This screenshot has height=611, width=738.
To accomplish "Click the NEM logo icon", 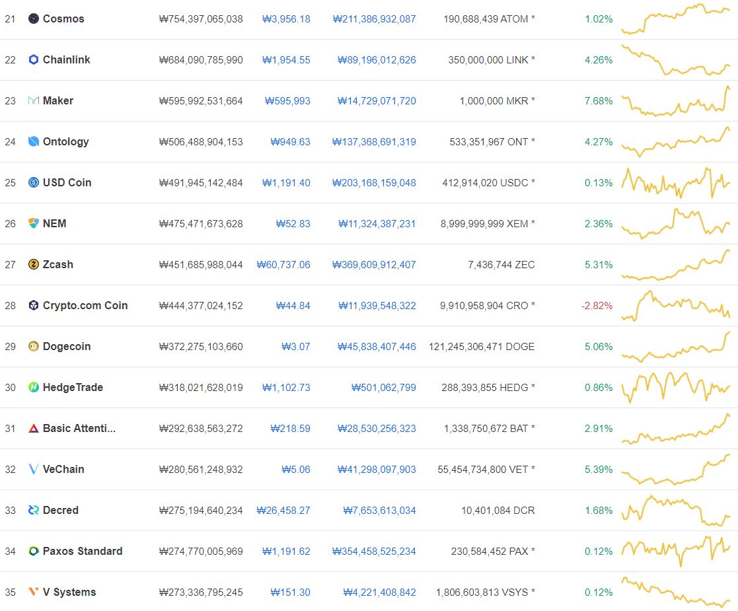I will click(x=34, y=224).
